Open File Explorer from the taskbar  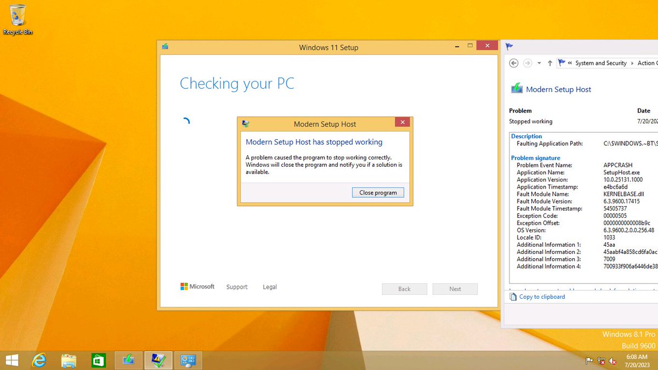[x=69, y=360]
